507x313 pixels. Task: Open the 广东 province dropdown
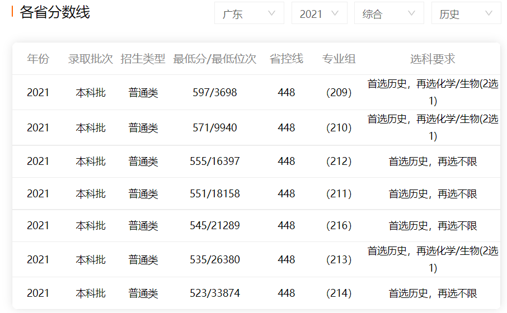point(248,13)
